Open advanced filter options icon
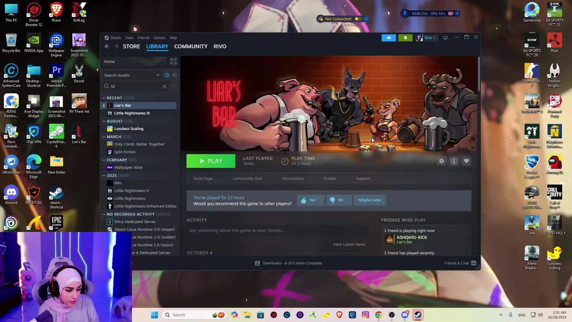Screen dimensions: 572x322 (173, 86)
